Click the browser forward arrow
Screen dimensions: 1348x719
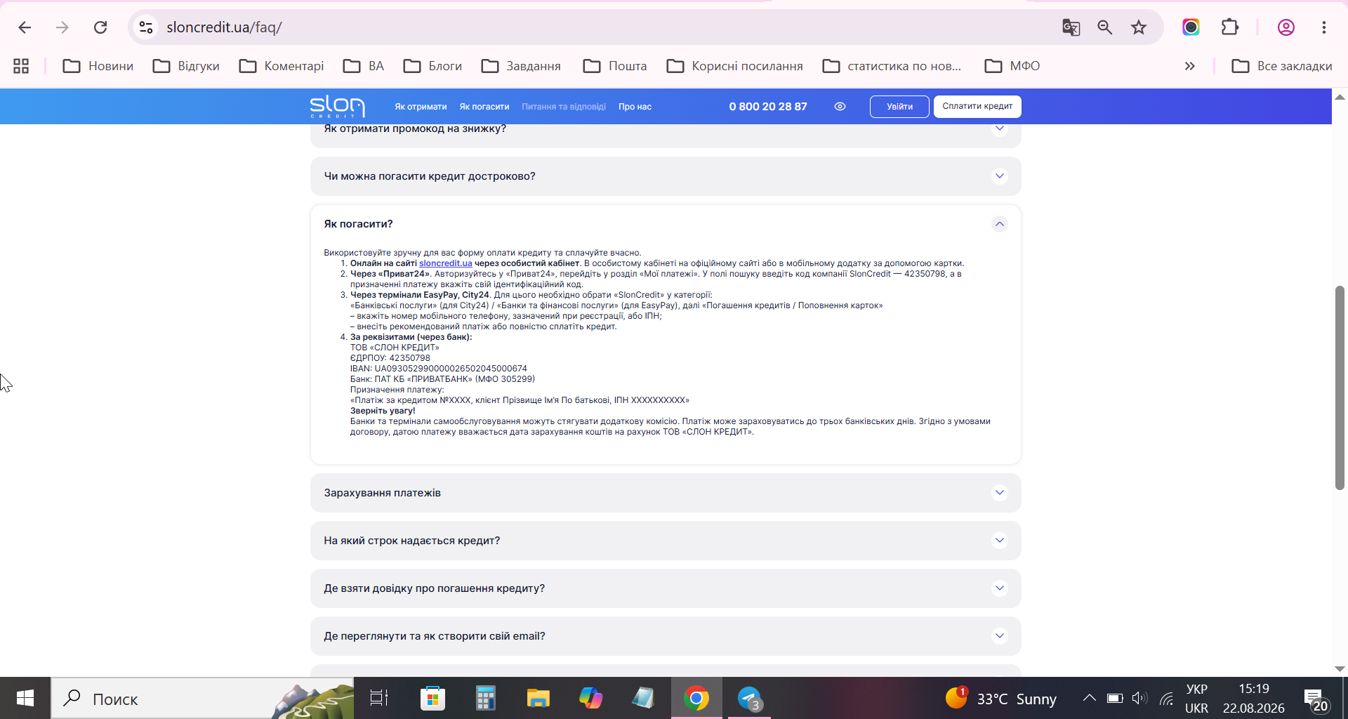coord(62,27)
